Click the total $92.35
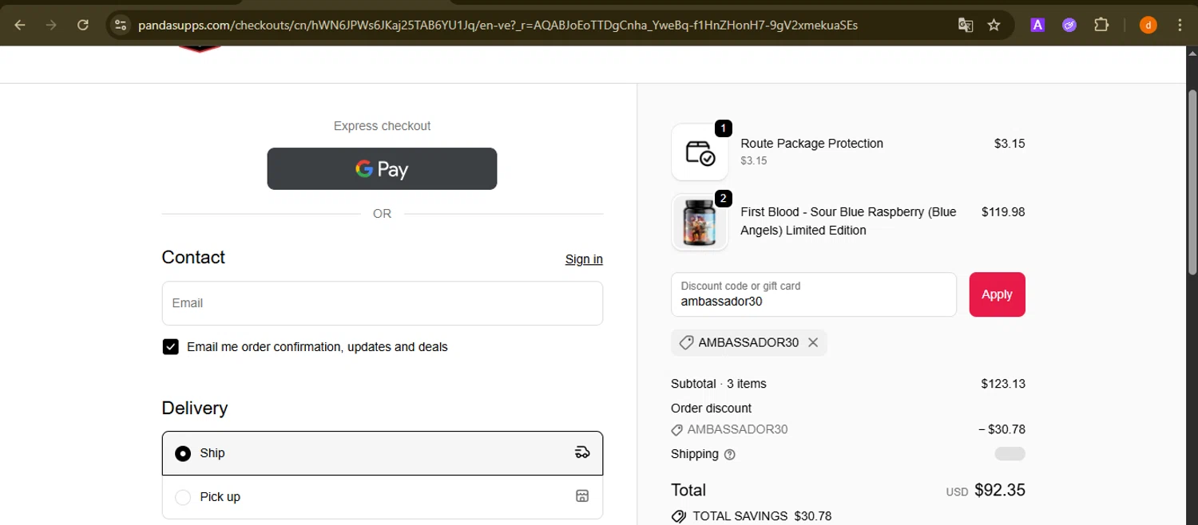The height and width of the screenshot is (525, 1198). (x=1000, y=490)
